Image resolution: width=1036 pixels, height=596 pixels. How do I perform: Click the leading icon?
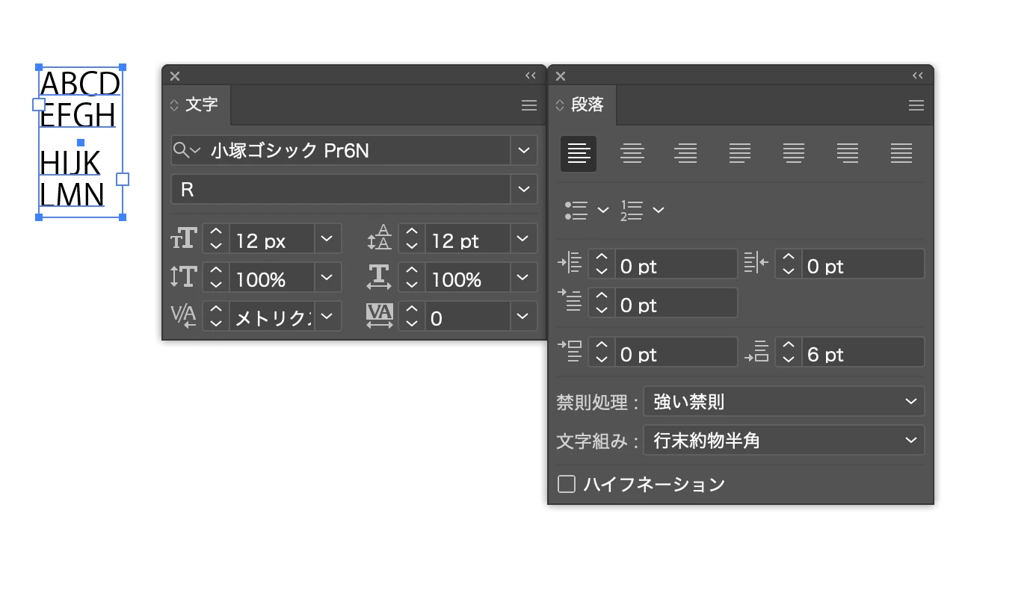point(380,239)
